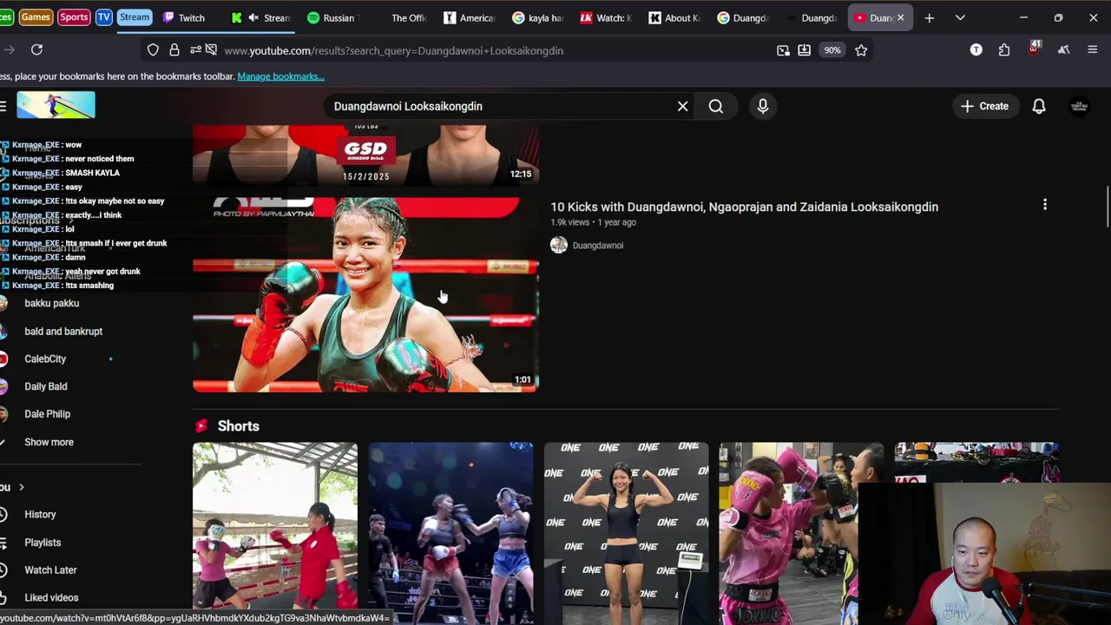
Task: Reload the page with the refresh icon
Action: (x=36, y=50)
